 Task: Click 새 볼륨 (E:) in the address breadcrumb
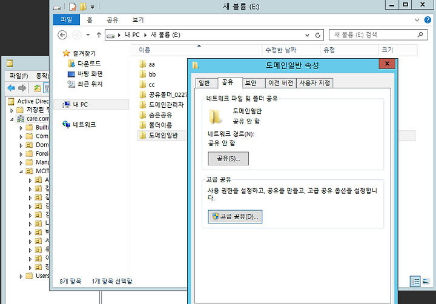click(x=165, y=35)
